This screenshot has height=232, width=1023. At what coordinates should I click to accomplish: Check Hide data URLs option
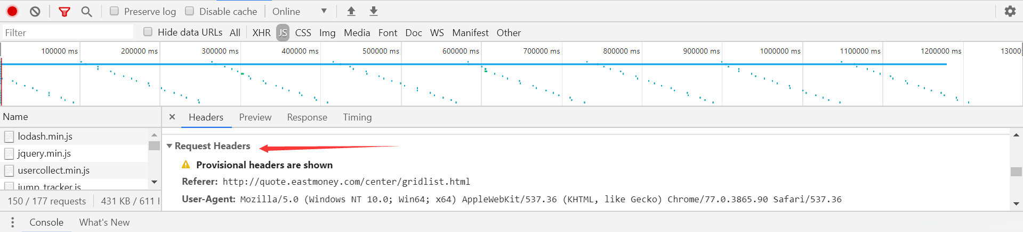[x=148, y=32]
